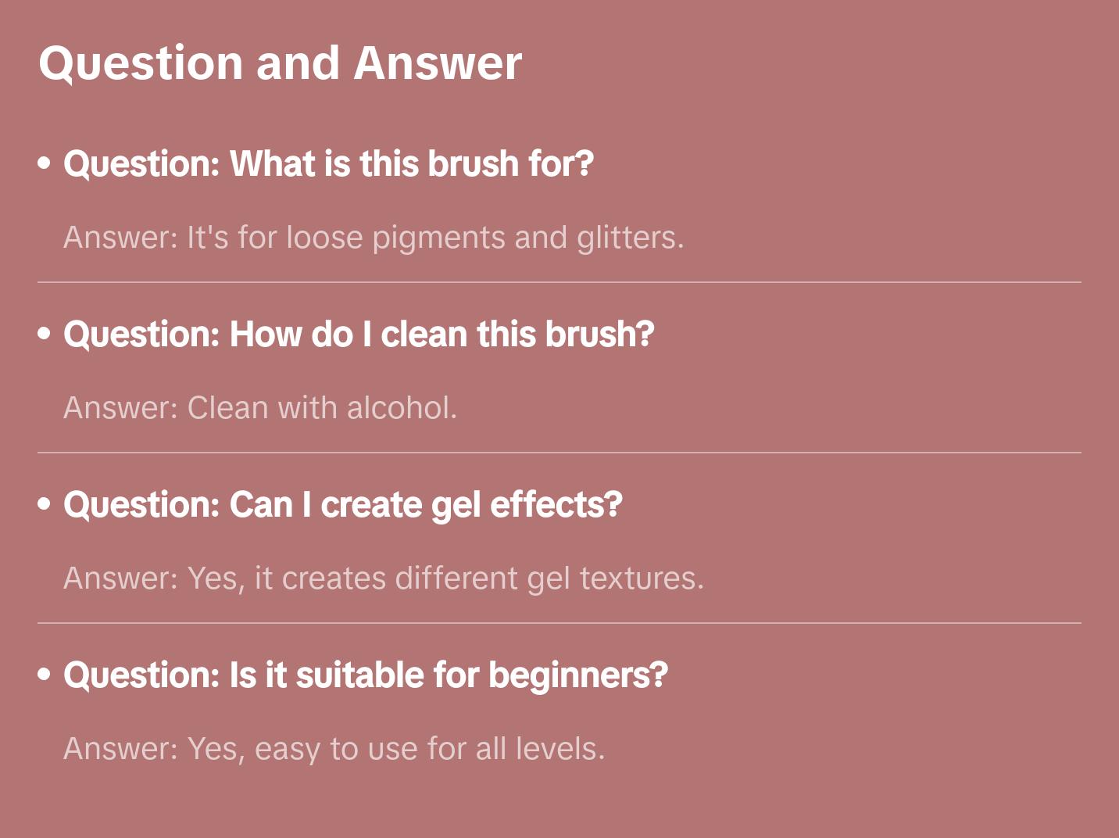1119x838 pixels.
Task: Click the bullet beside "How do I clean this brush?"
Action: pos(45,334)
